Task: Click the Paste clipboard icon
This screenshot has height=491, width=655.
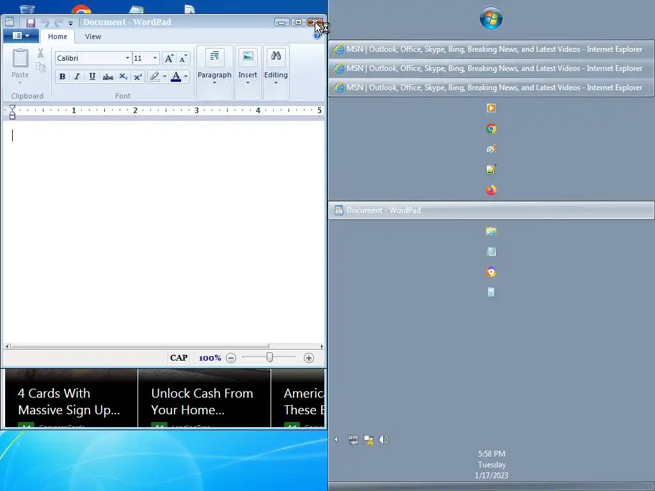Action: [x=20, y=58]
